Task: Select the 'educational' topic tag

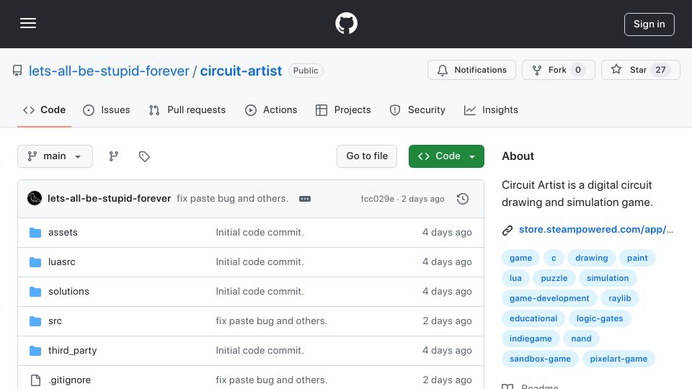Action: tap(533, 318)
